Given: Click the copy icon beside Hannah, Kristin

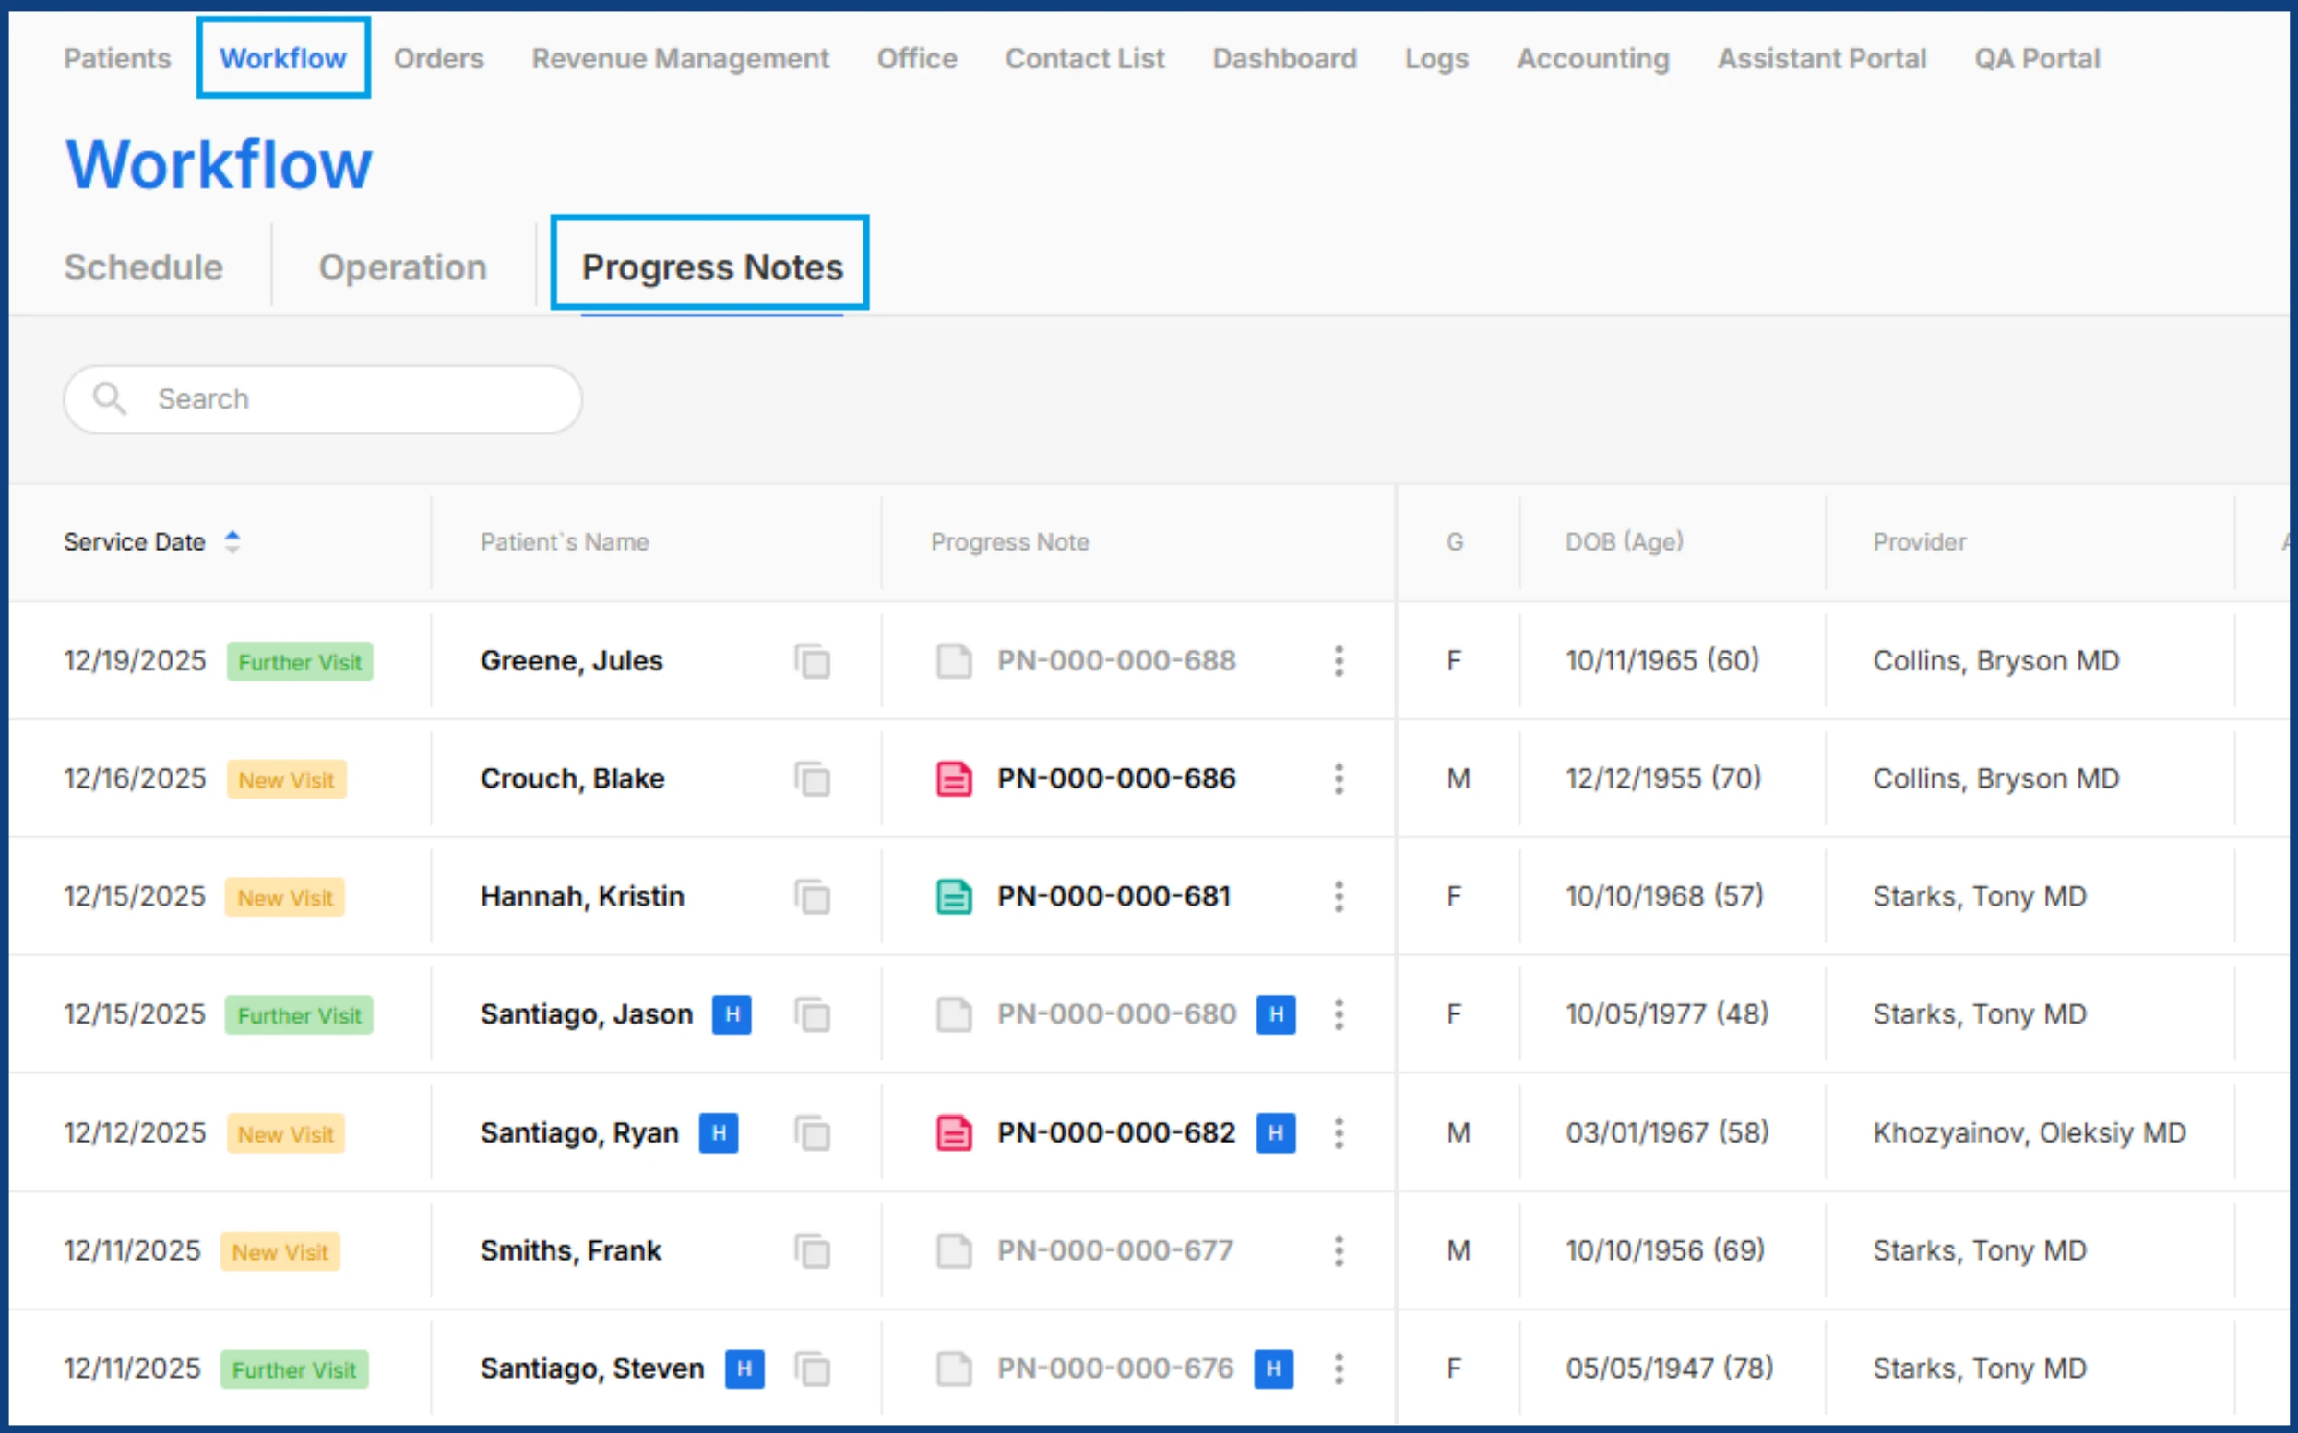Looking at the screenshot, I should pyautogui.click(x=812, y=896).
